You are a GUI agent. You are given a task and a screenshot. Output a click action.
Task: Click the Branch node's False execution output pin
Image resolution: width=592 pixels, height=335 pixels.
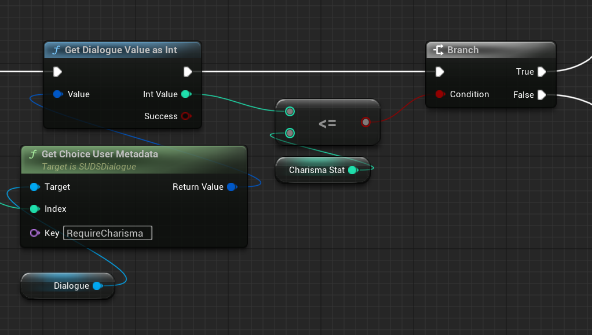[x=542, y=95]
